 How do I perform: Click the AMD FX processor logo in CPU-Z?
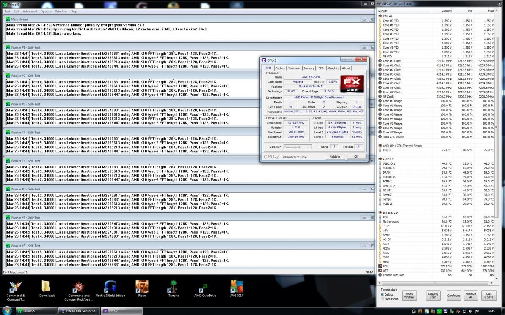(x=352, y=84)
